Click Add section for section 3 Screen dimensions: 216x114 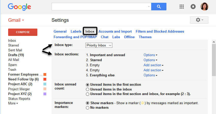coord(153,65)
